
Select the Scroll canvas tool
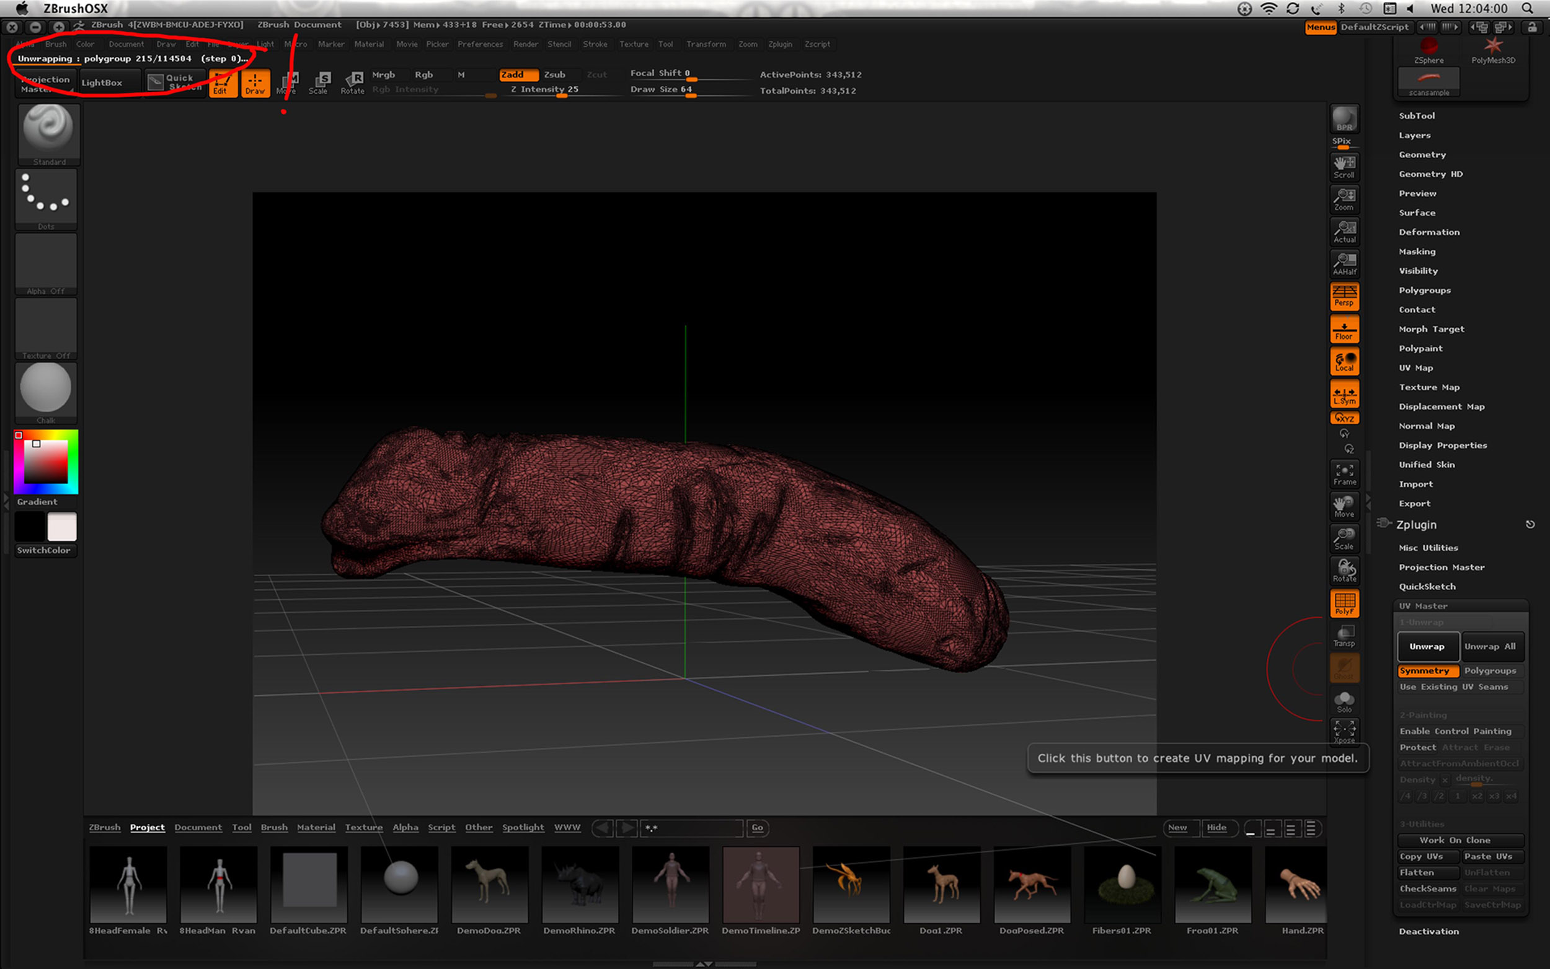point(1344,167)
